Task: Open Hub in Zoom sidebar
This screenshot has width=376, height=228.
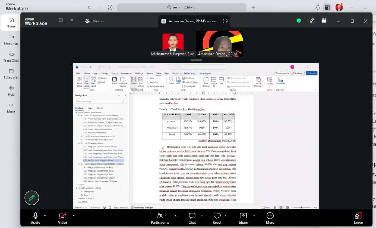Action: click(x=11, y=91)
